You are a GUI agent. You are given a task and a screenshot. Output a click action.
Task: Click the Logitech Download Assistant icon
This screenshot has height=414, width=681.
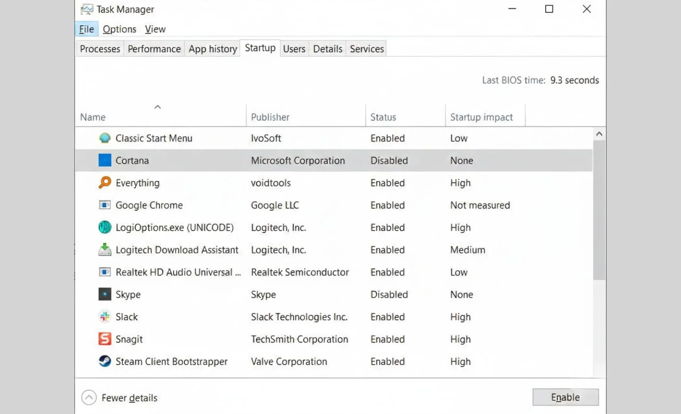tap(105, 249)
